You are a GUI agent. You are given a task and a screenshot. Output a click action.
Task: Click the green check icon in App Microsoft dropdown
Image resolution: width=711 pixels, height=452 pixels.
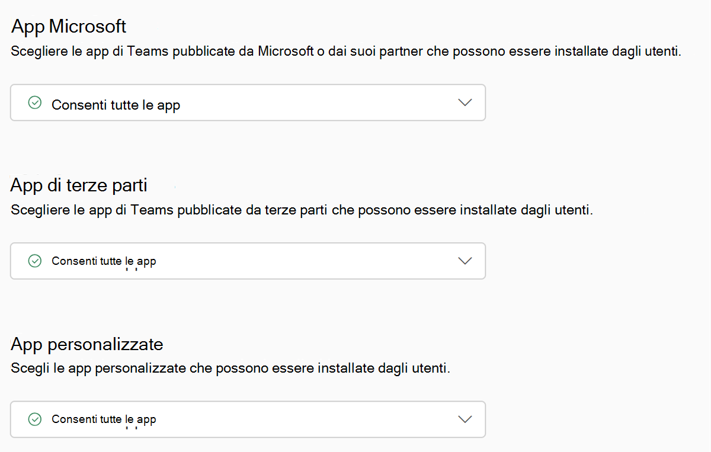[35, 103]
